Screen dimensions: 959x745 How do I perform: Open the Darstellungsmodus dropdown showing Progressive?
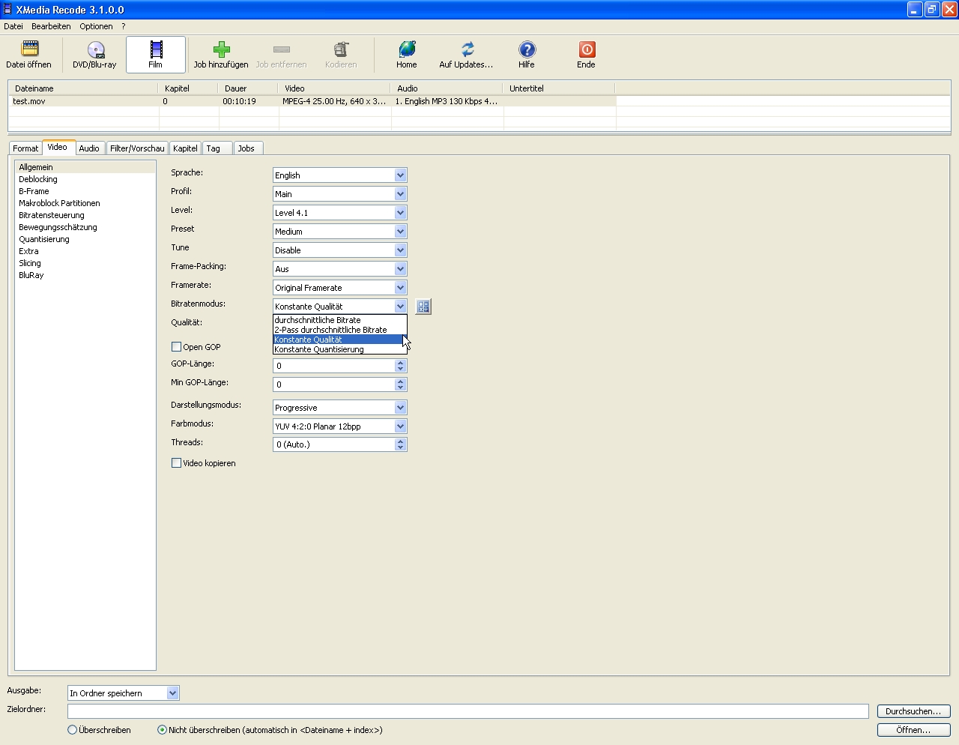click(x=340, y=408)
